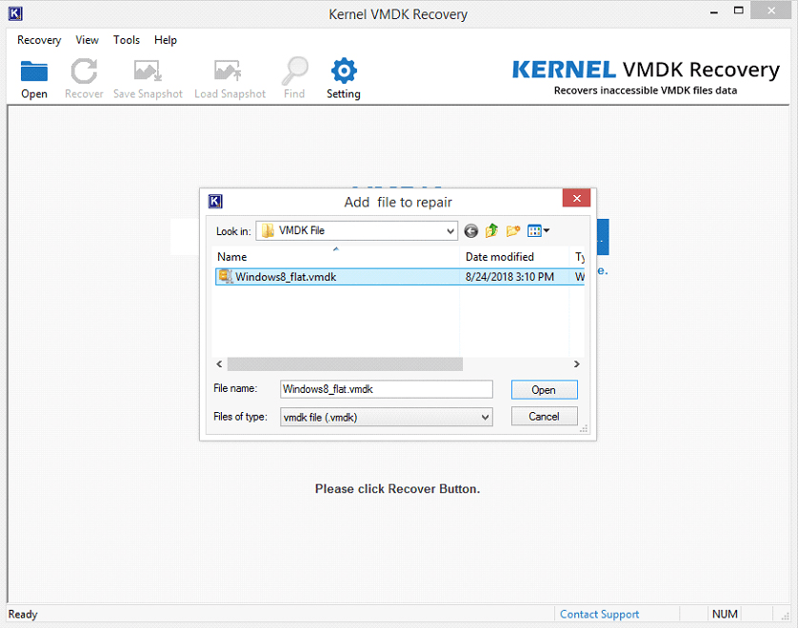Go back to last folder visited
Screen dimensions: 798x628
tap(471, 231)
